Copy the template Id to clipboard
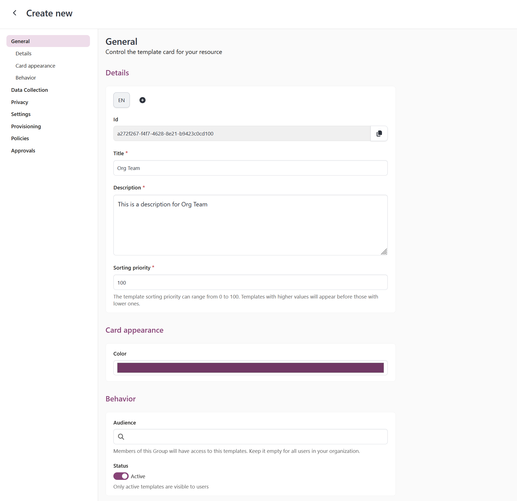The image size is (517, 501). pyautogui.click(x=379, y=134)
